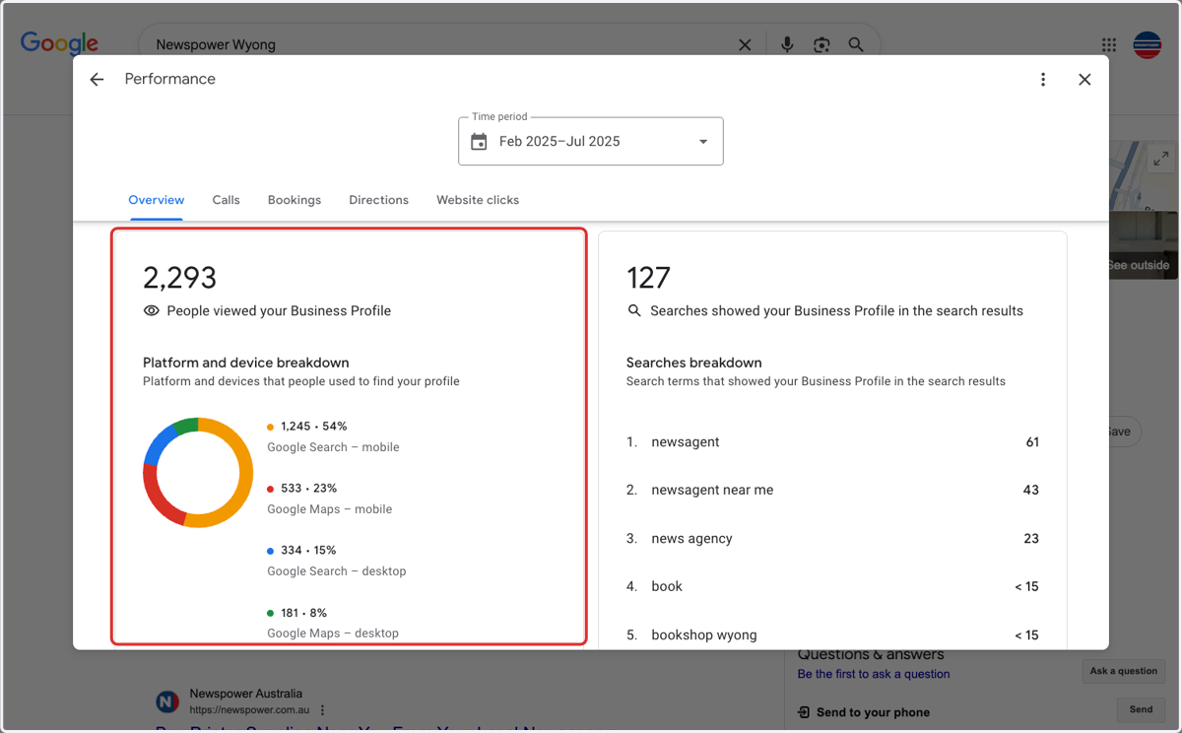Start voice search with the microphone icon
Viewport: 1182px width, 733px height.
(x=787, y=44)
